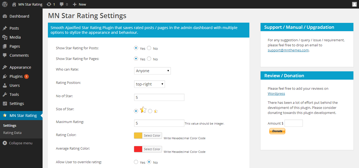Click the Posts pushpin icon
Screen dimensions: 359x168
point(5,28)
